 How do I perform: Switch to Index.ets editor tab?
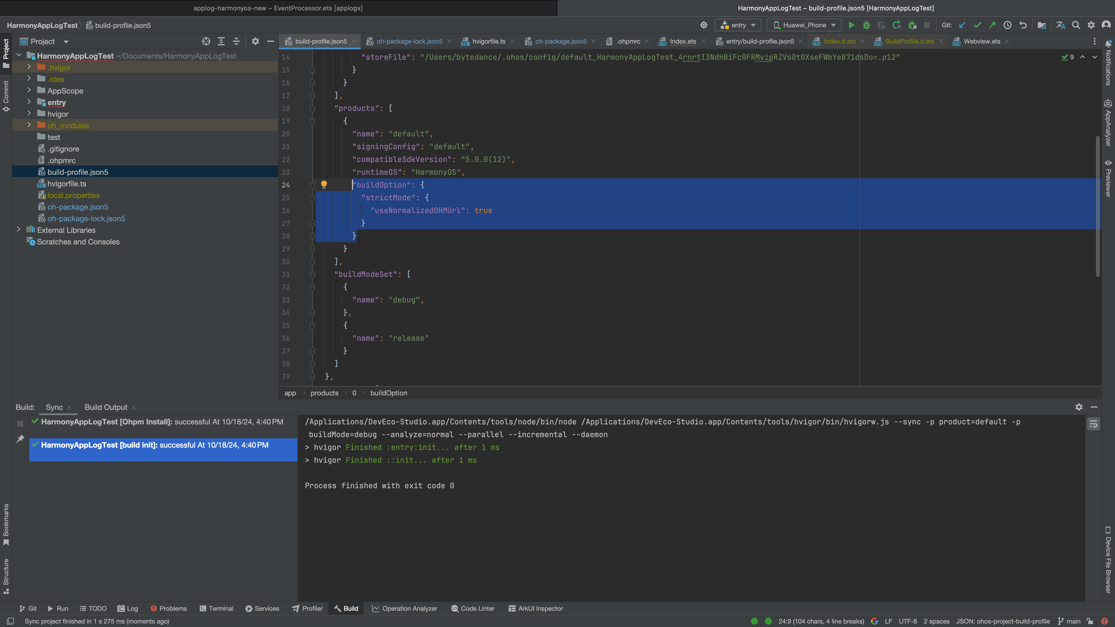683,41
